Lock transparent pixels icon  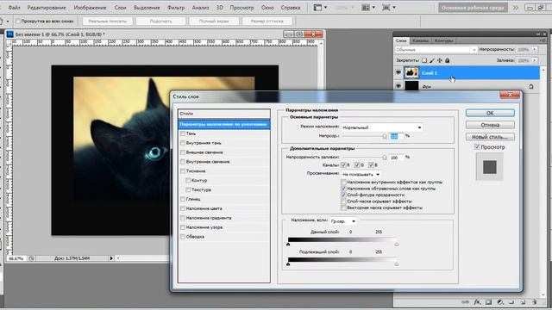pyautogui.click(x=424, y=60)
